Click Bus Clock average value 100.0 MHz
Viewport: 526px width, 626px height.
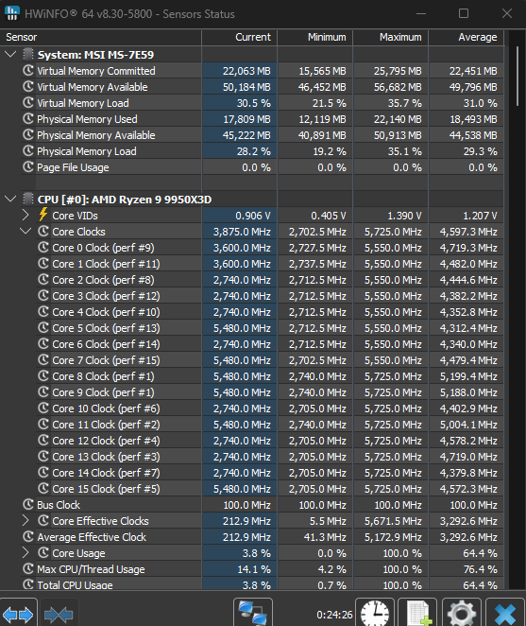pyautogui.click(x=473, y=505)
